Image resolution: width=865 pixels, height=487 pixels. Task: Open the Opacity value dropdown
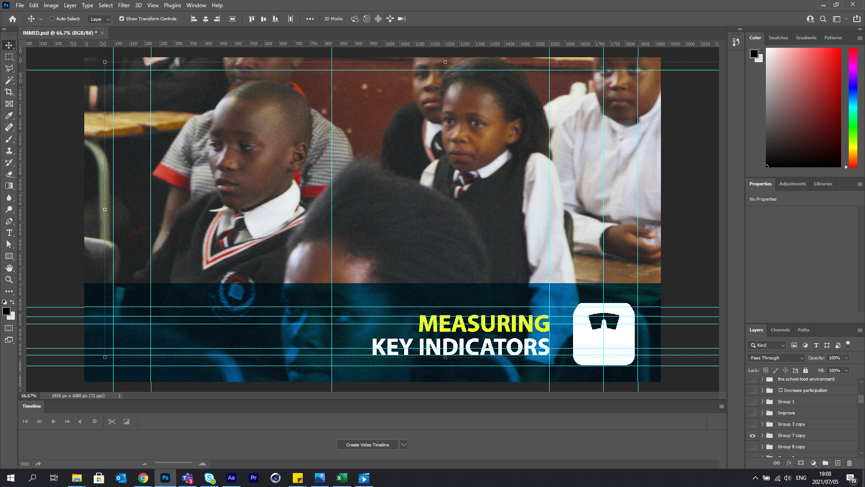coord(846,358)
